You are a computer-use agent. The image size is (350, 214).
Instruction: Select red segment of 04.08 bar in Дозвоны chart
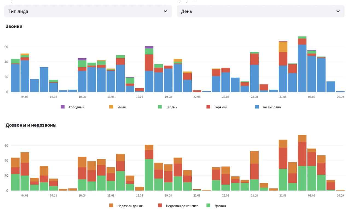pyautogui.click(x=25, y=169)
